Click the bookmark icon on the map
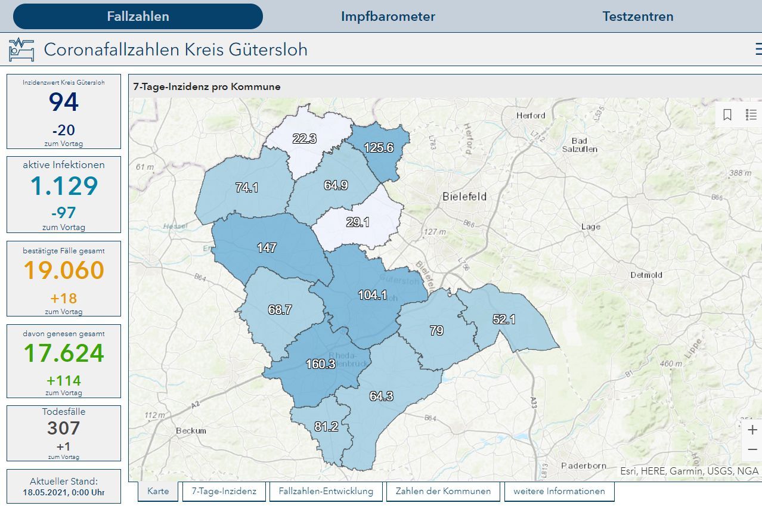 tap(727, 113)
